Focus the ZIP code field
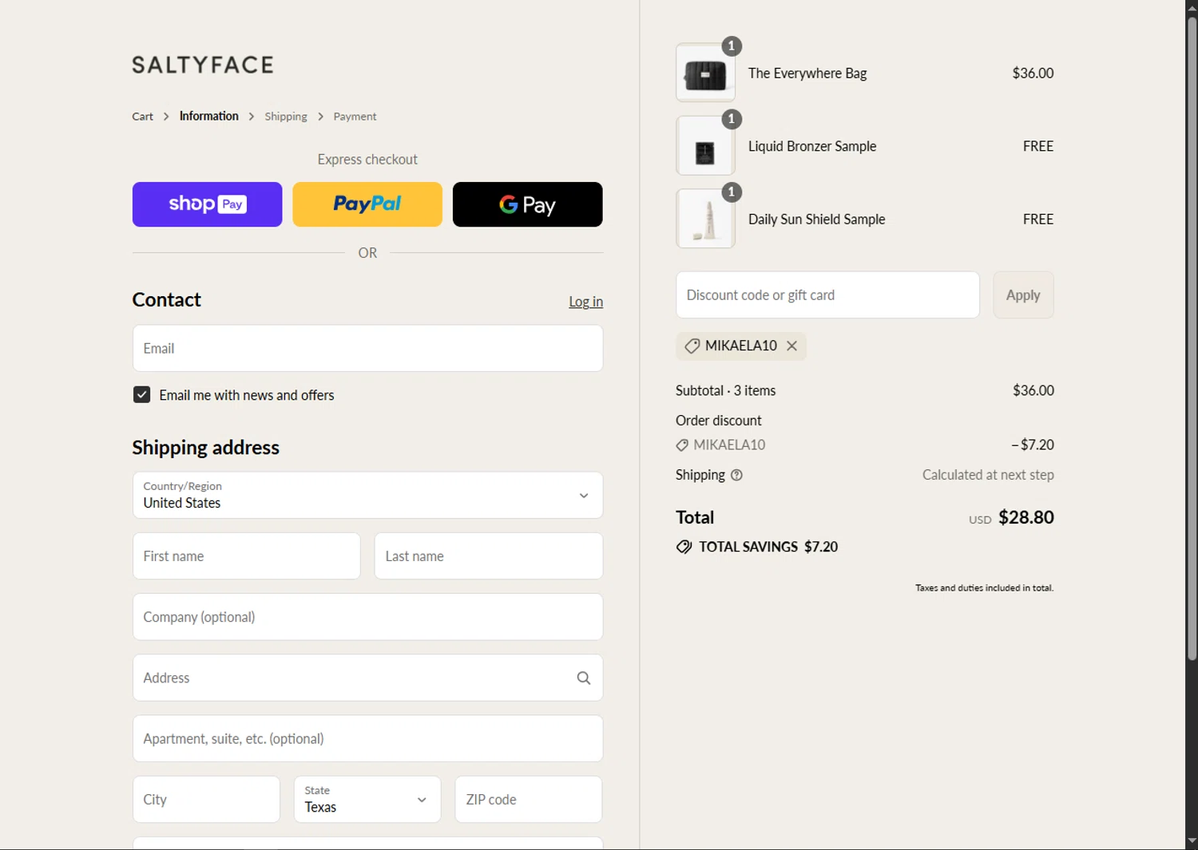Image resolution: width=1198 pixels, height=850 pixels. tap(528, 799)
